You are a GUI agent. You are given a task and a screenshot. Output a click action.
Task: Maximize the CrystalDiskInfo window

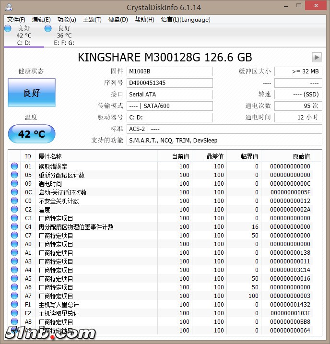(x=299, y=5)
